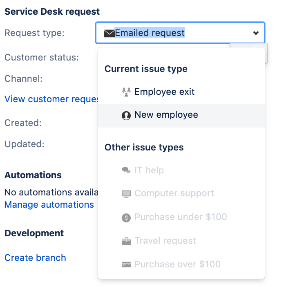This screenshot has width=286, height=287.
Task: Click the New employee avatar icon
Action: click(x=126, y=116)
